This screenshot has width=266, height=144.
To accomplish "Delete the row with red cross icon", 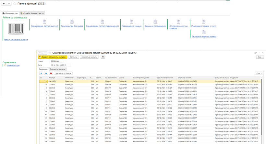I will click(x=51, y=73).
